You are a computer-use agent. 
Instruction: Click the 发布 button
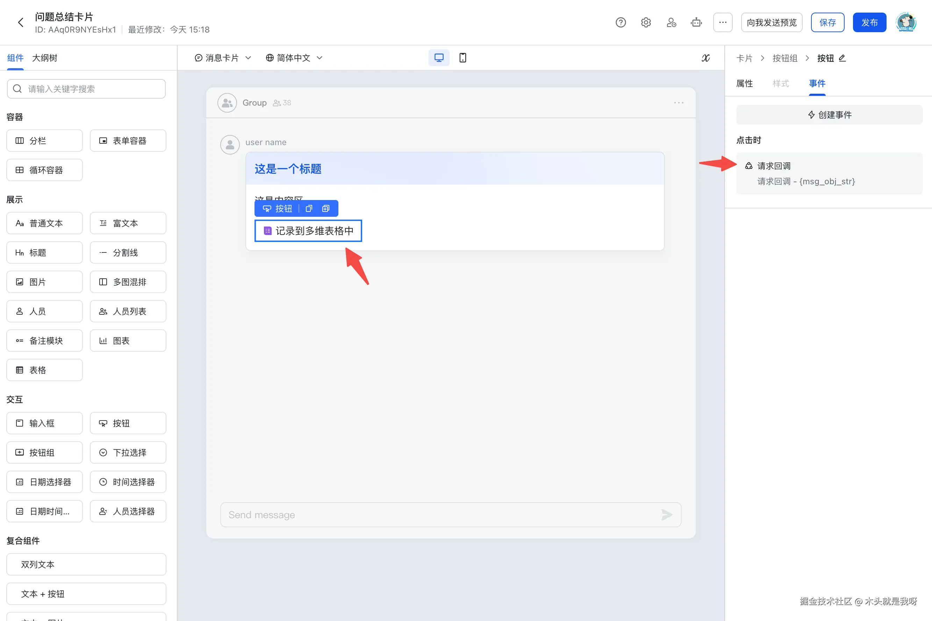tap(869, 23)
